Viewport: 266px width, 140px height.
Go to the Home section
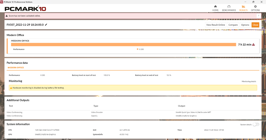[215, 7]
